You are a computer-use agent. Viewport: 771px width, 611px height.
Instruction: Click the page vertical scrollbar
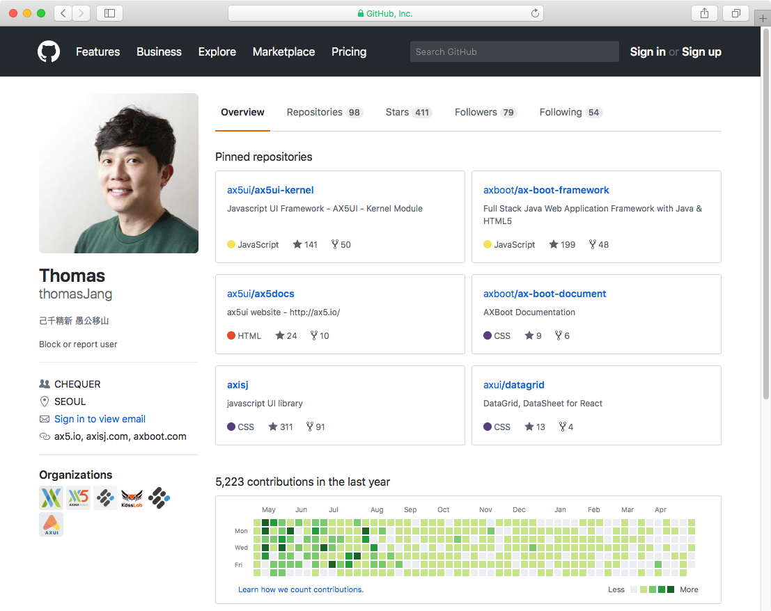pyautogui.click(x=765, y=214)
